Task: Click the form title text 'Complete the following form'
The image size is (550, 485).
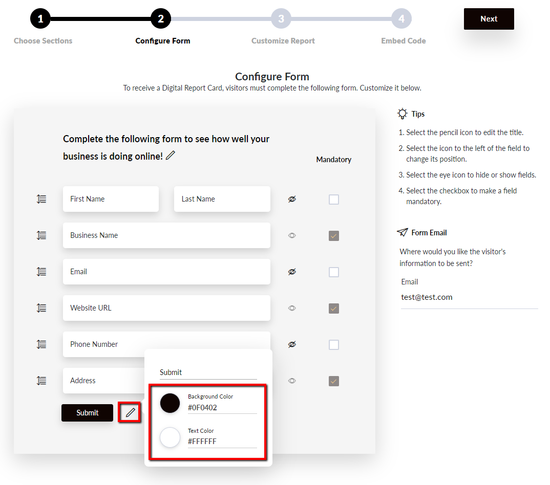Action: (166, 147)
